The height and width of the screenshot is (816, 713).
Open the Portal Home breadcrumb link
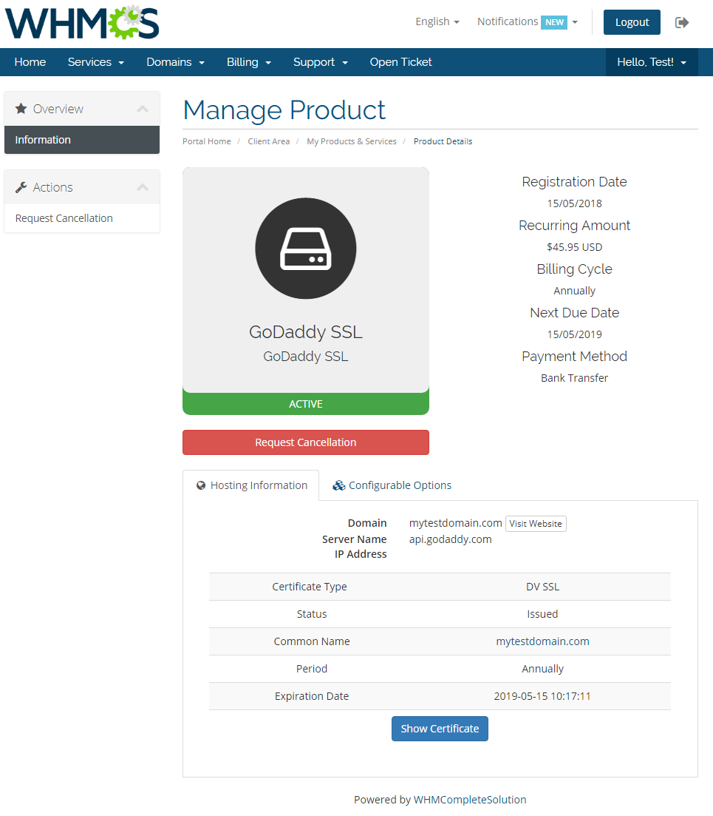coord(207,141)
